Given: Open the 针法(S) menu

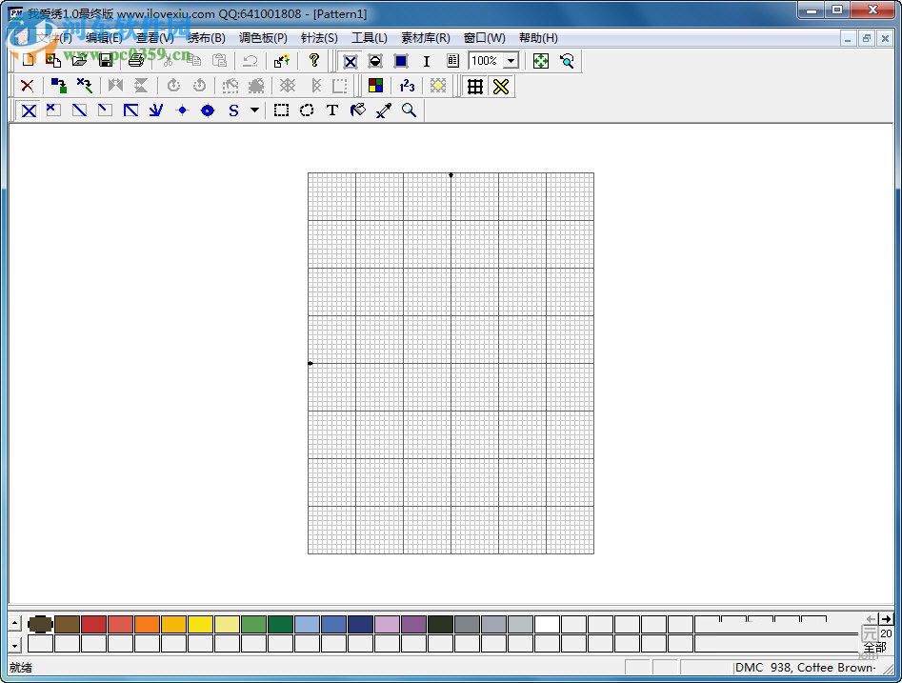Looking at the screenshot, I should (x=319, y=38).
